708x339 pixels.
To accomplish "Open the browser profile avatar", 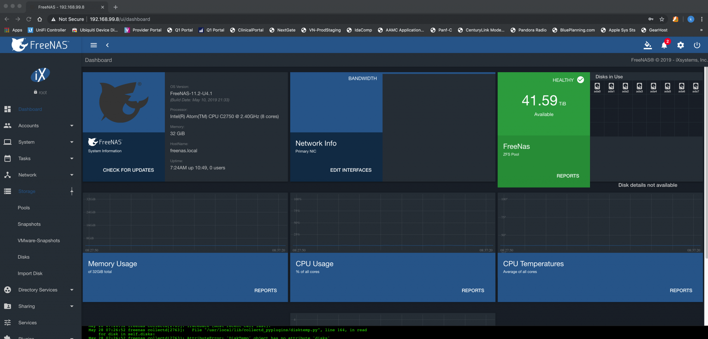I will tap(691, 19).
